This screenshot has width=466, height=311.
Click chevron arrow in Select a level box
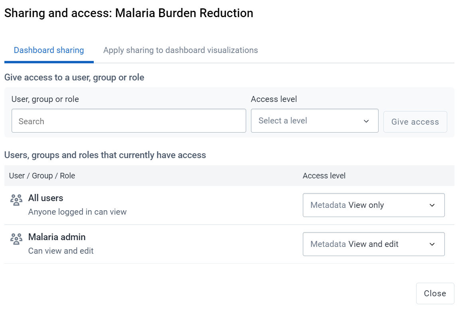click(366, 121)
